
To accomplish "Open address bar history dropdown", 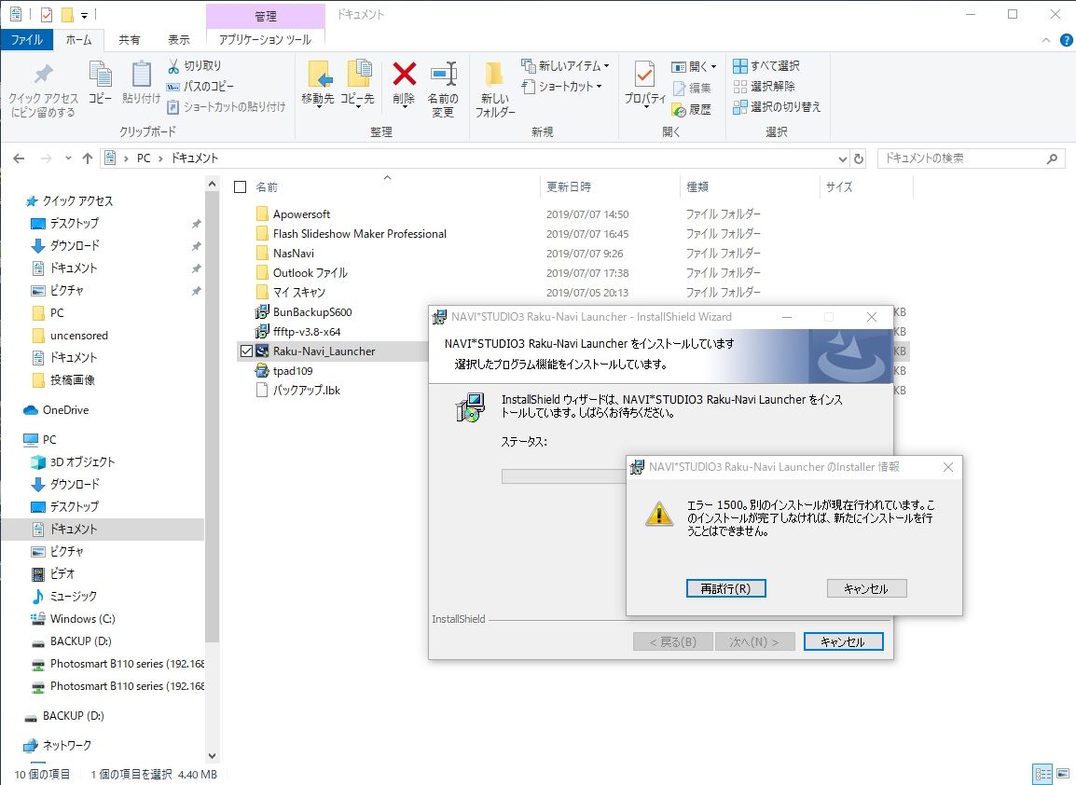I will coord(843,158).
